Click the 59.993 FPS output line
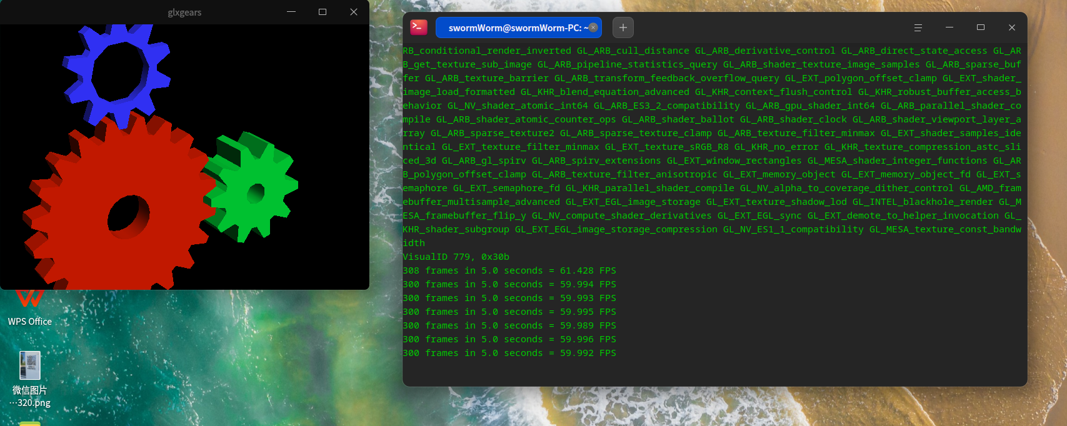The height and width of the screenshot is (426, 1067). pos(509,298)
